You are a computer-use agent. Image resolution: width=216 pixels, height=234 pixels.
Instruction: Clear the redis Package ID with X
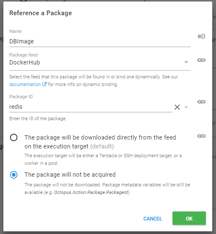tap(177, 107)
